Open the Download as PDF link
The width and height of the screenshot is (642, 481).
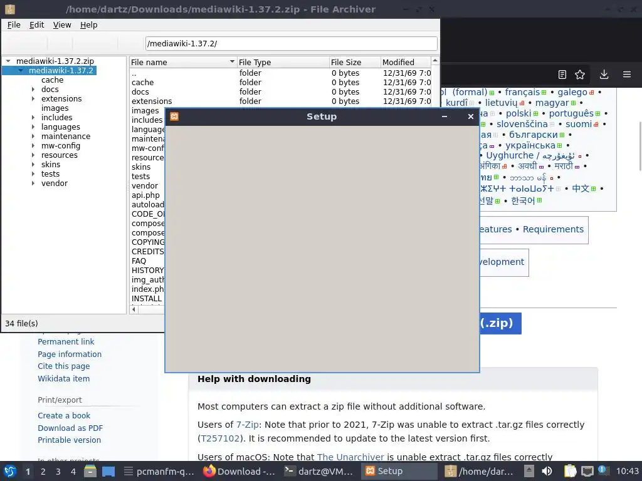coord(70,428)
